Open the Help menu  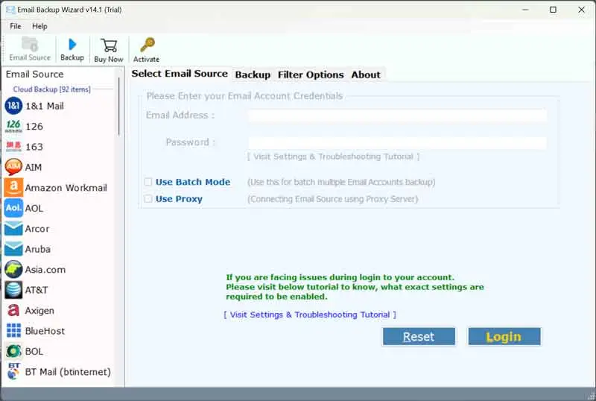tap(39, 26)
